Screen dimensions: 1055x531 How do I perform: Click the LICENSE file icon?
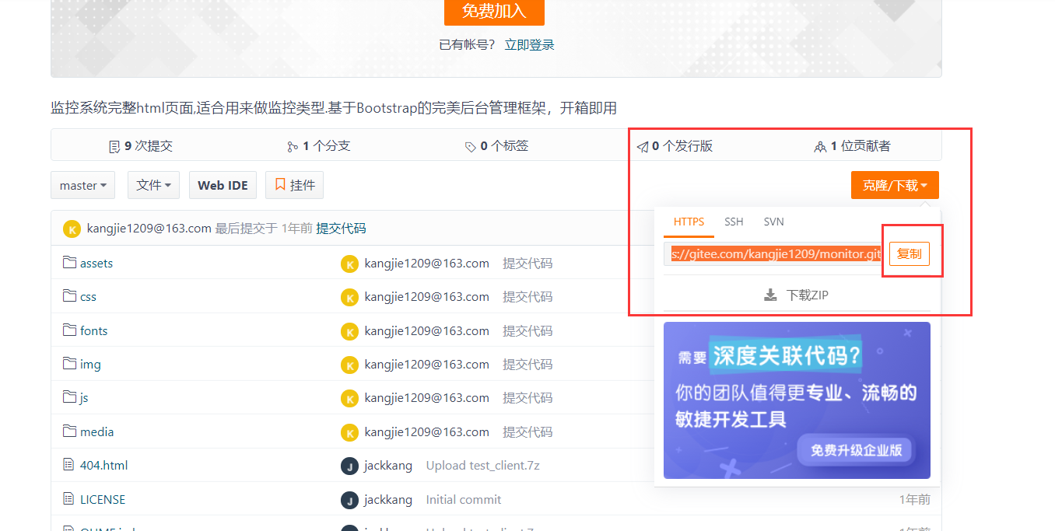pyautogui.click(x=68, y=499)
